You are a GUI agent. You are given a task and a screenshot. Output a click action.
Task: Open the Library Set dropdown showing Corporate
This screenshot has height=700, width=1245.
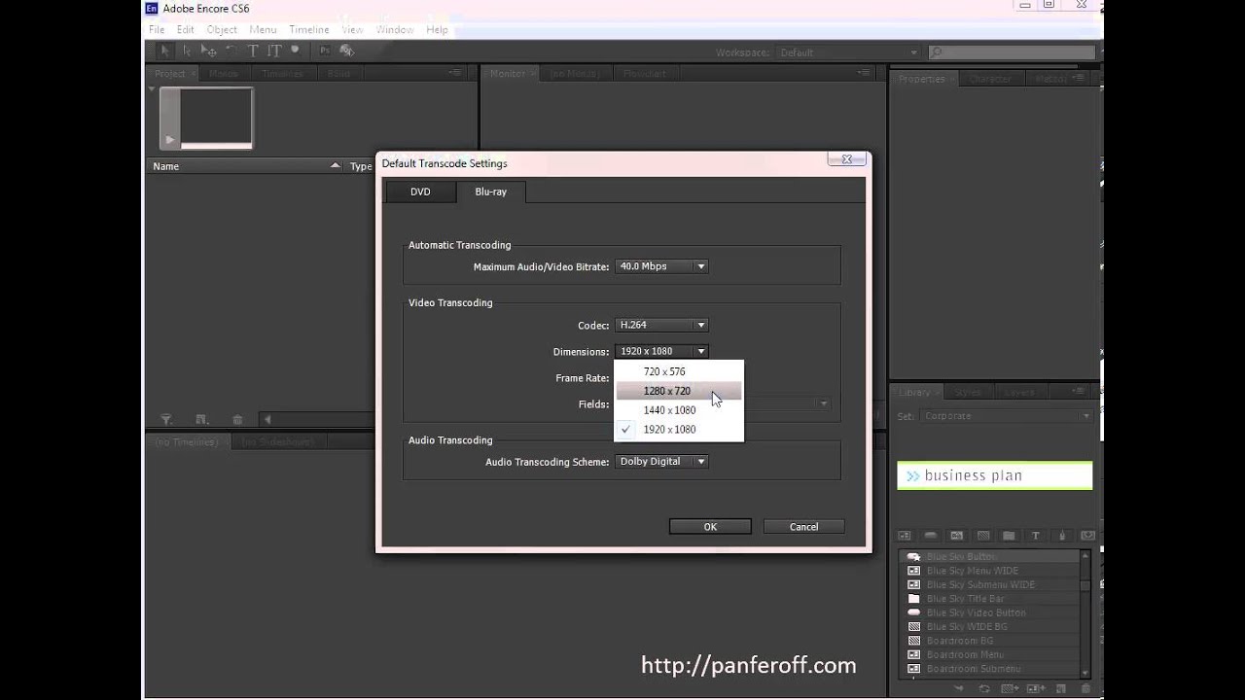tap(1007, 416)
